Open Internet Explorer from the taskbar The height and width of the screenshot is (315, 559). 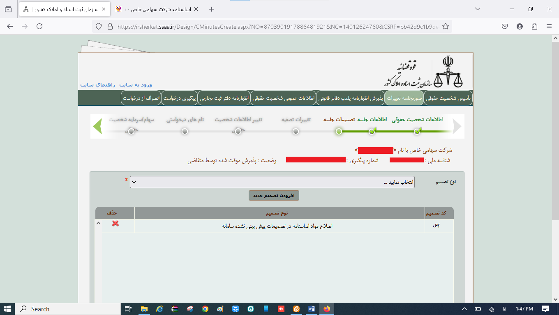click(159, 309)
